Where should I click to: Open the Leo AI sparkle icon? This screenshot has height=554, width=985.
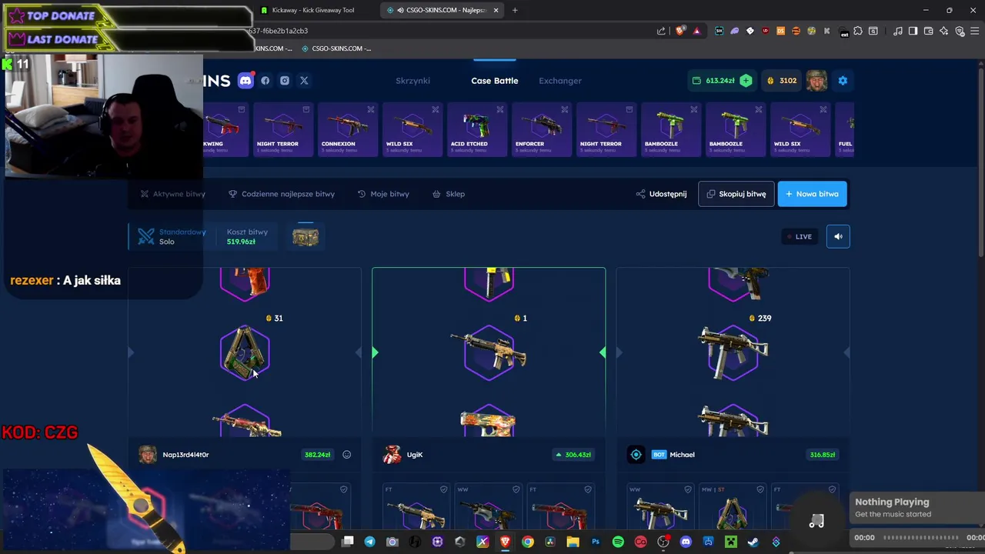click(944, 31)
